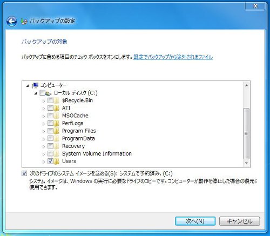Viewport: 270px width, 236px height.
Task: Select the Computer icon in tree
Action: (35, 85)
